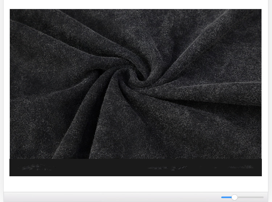
Task: Click the far right end of zoom slider track
Action: (x=263, y=197)
